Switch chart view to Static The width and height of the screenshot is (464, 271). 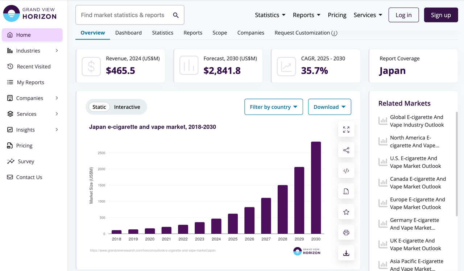(x=99, y=107)
